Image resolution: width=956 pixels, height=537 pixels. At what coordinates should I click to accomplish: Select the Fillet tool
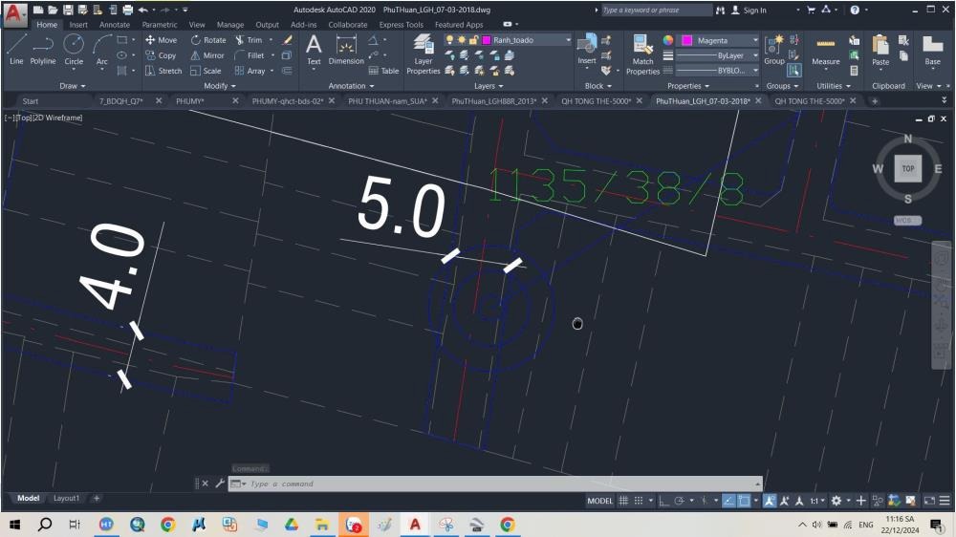(x=250, y=55)
